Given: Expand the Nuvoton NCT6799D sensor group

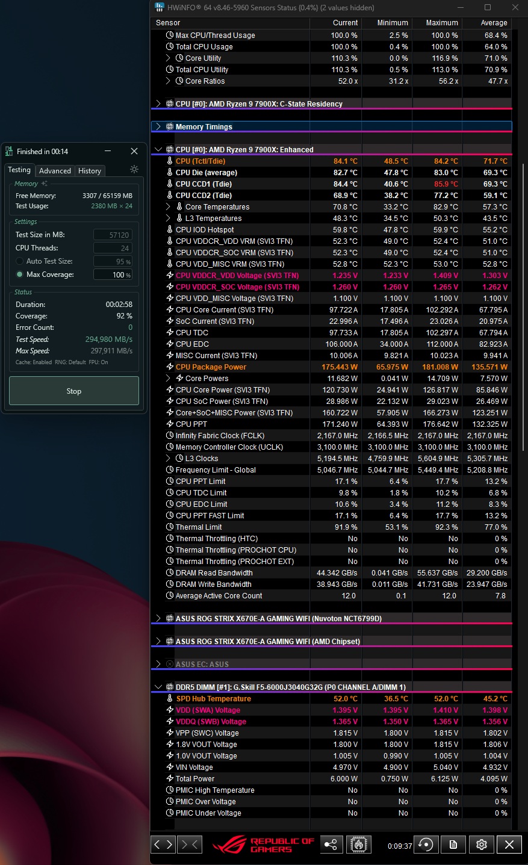Looking at the screenshot, I should [158, 619].
